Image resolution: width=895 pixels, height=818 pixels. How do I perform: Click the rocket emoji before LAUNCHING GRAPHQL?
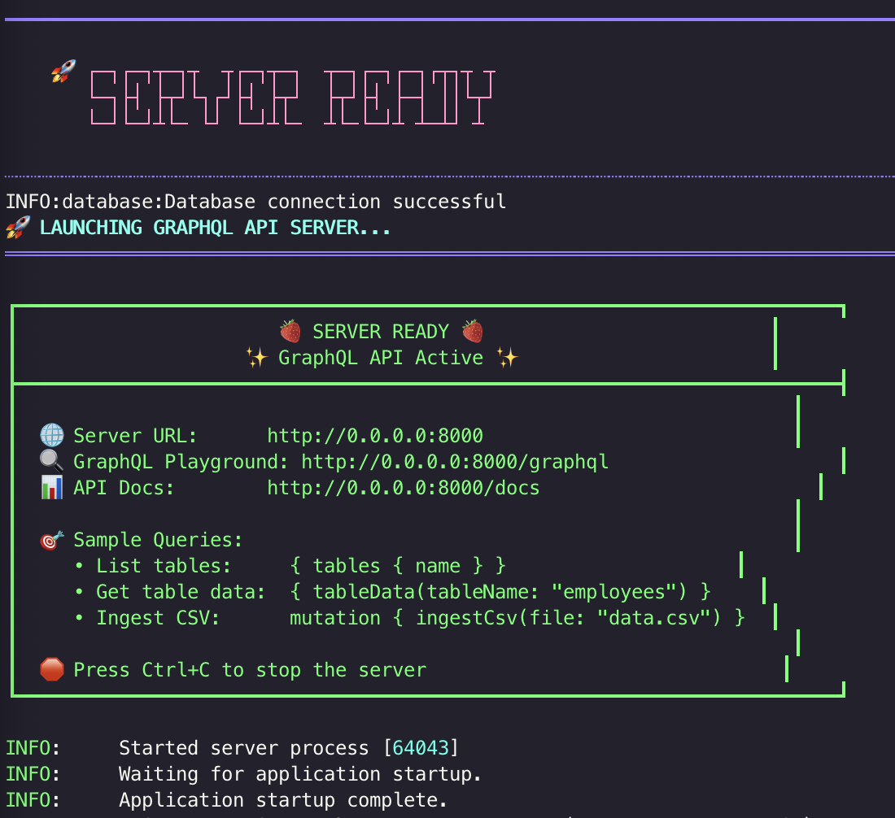pyautogui.click(x=18, y=228)
